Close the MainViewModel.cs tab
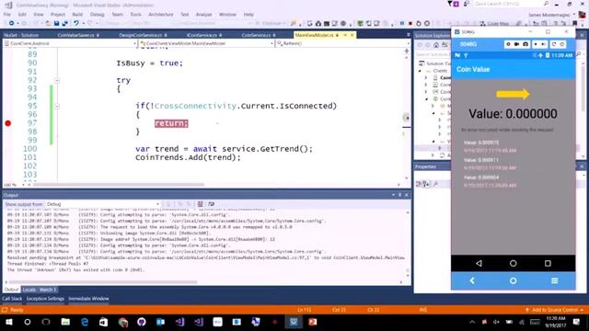 point(352,35)
